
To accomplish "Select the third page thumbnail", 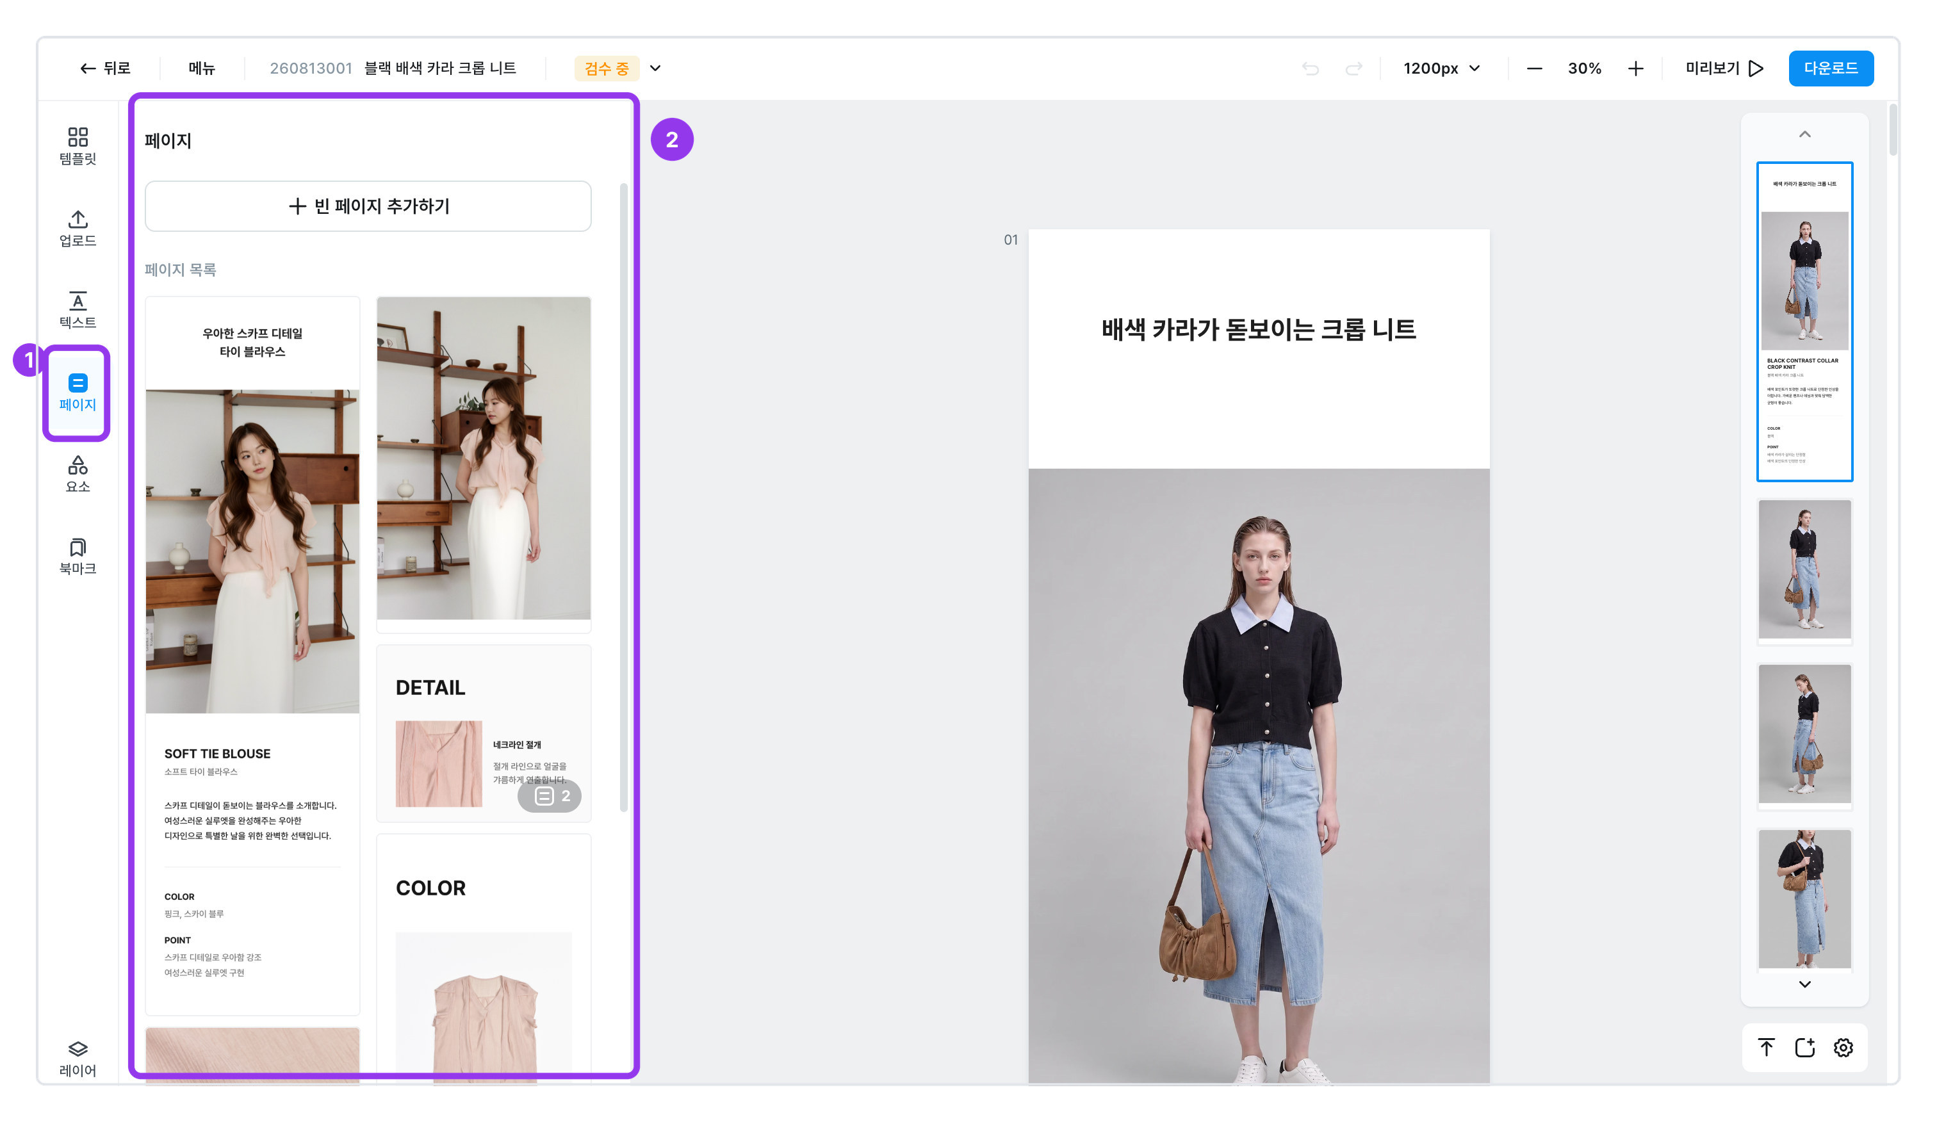I will pyautogui.click(x=1804, y=735).
